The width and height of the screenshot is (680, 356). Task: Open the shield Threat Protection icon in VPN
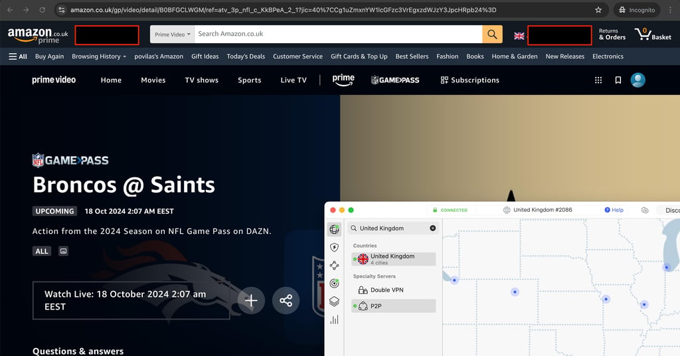[x=334, y=247]
